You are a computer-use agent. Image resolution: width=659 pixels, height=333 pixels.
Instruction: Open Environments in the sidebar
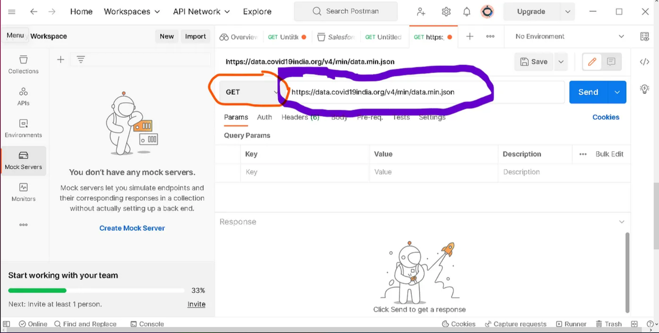point(24,128)
